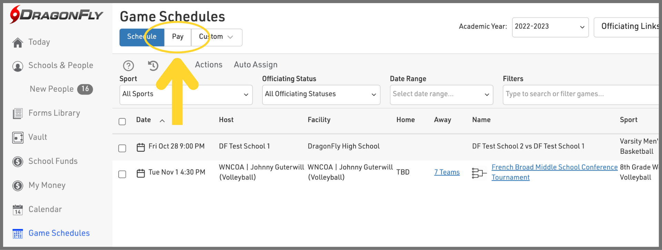Open the Vault safe icon

coord(18,138)
